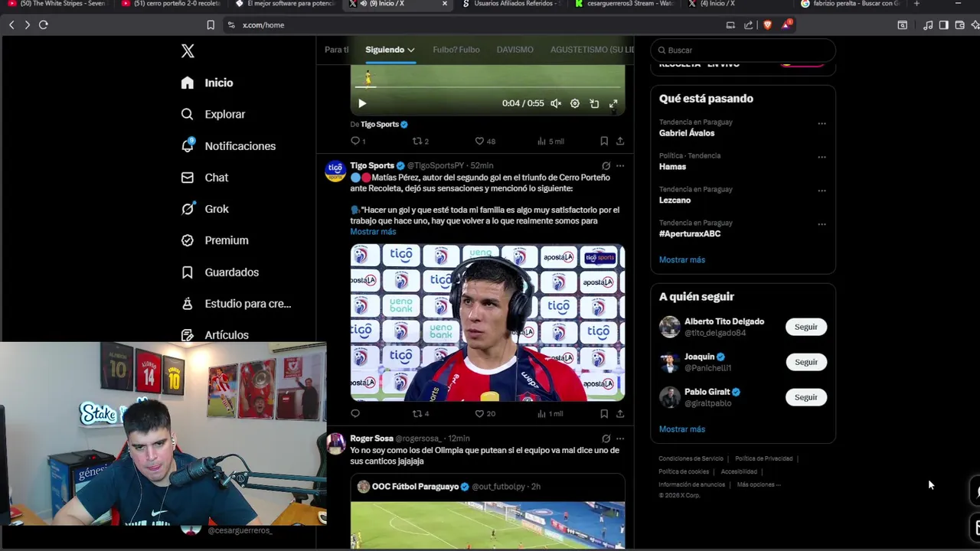This screenshot has height=551, width=980.
Task: Open Brave Shields icon
Action: click(767, 24)
